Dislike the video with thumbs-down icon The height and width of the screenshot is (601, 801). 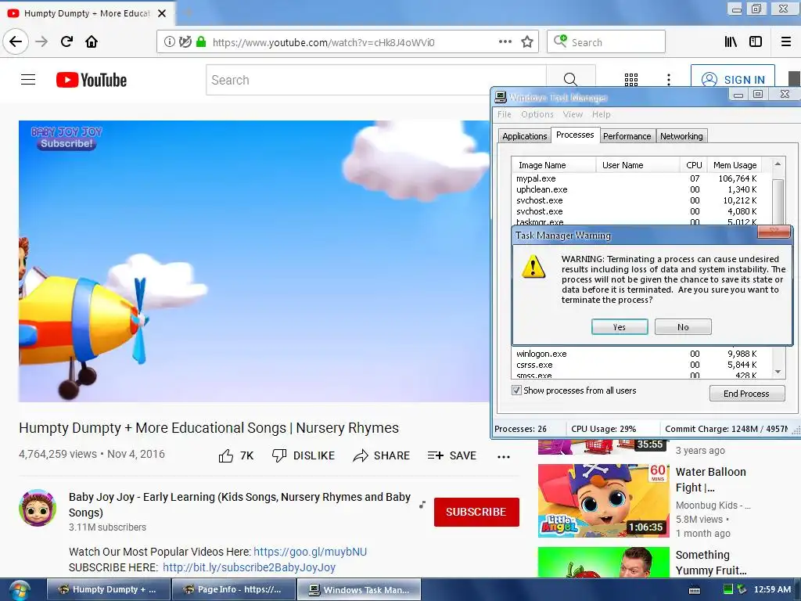click(x=279, y=456)
